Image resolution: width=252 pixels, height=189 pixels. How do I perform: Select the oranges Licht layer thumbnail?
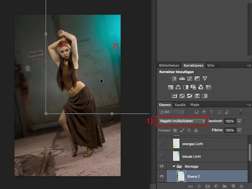[x=176, y=143]
